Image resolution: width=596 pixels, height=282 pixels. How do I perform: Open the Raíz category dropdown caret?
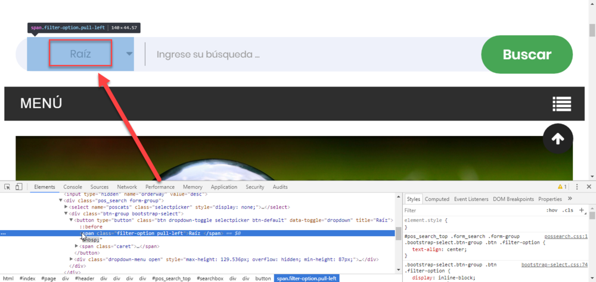click(129, 54)
